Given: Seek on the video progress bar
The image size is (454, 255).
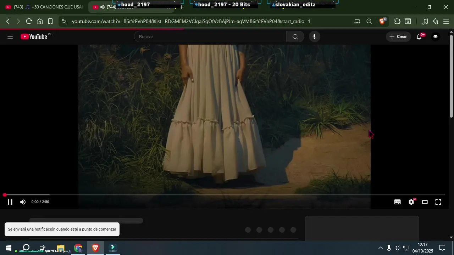Looking at the screenshot, I should (x=224, y=195).
